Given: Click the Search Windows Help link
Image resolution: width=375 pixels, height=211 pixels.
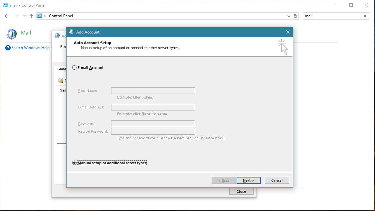Looking at the screenshot, I should (31, 48).
